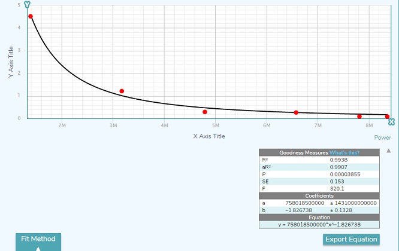Collapse the Goodness Measures panel with the triangle
Viewport: 399px width, 251px height.
[388, 151]
